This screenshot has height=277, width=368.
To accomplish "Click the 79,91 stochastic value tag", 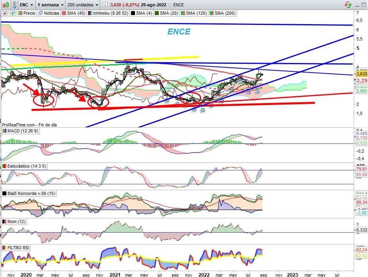I will [361, 169].
